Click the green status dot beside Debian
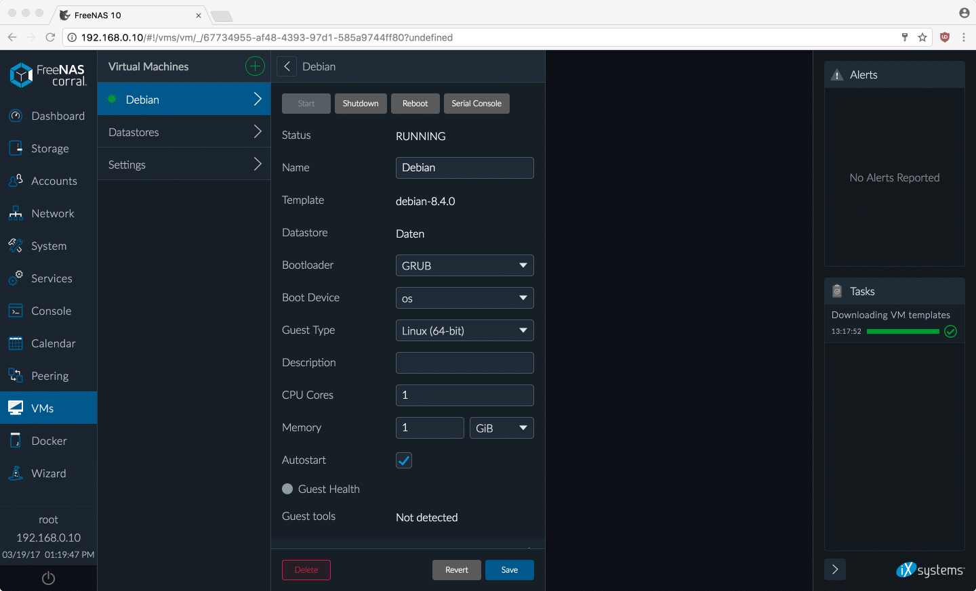The height and width of the screenshot is (591, 976). point(112,100)
